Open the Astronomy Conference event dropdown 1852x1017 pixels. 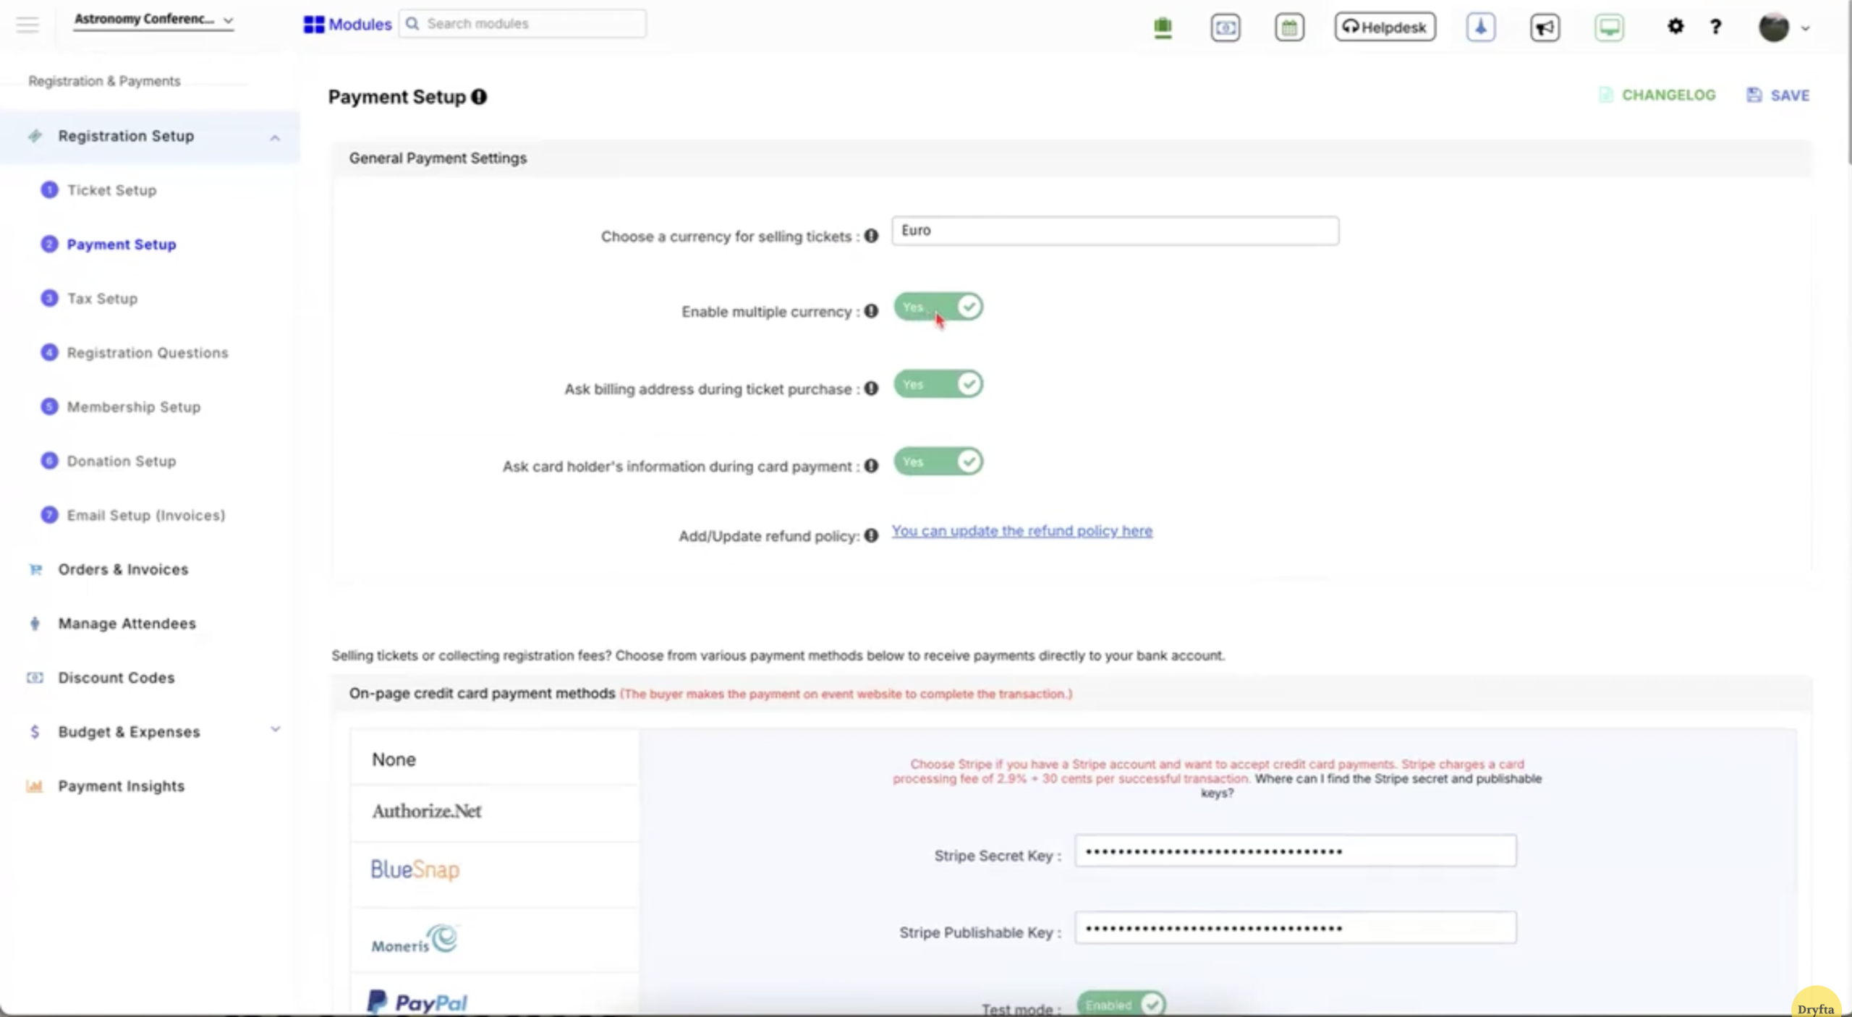(153, 20)
